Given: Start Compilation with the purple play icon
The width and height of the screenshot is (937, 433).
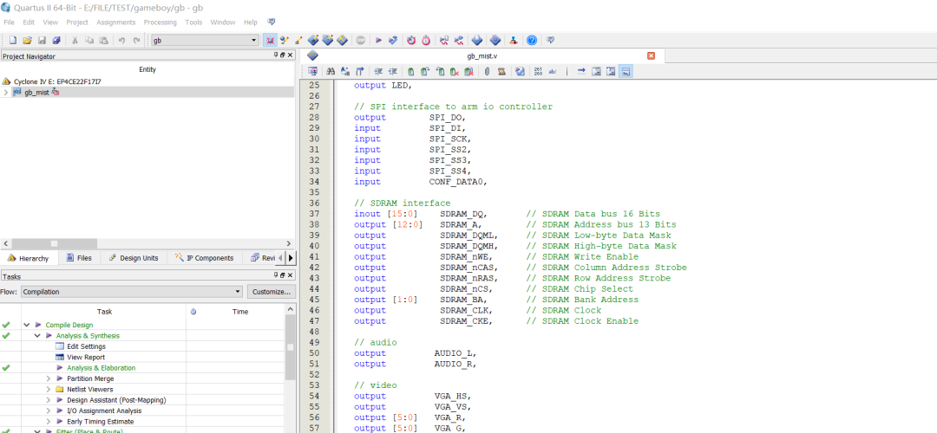Looking at the screenshot, I should [378, 41].
